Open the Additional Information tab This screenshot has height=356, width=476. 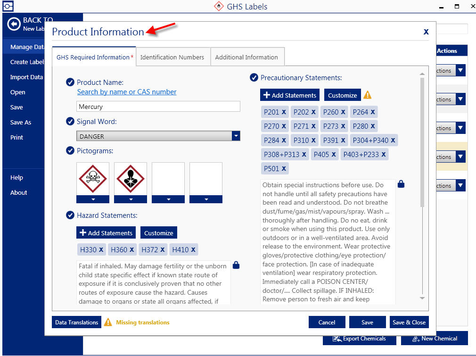(x=247, y=56)
